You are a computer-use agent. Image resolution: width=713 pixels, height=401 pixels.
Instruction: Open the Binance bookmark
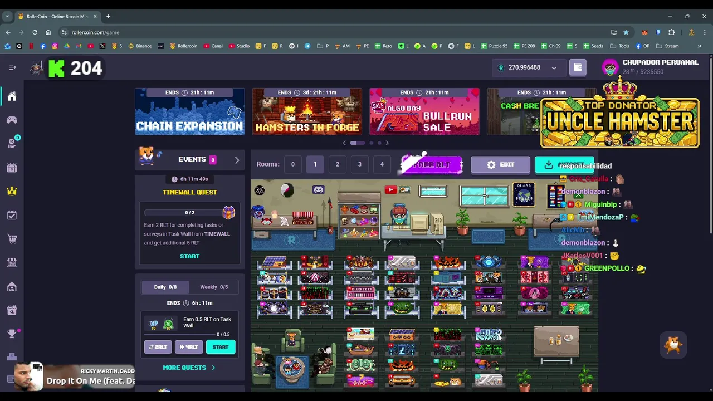139,46
